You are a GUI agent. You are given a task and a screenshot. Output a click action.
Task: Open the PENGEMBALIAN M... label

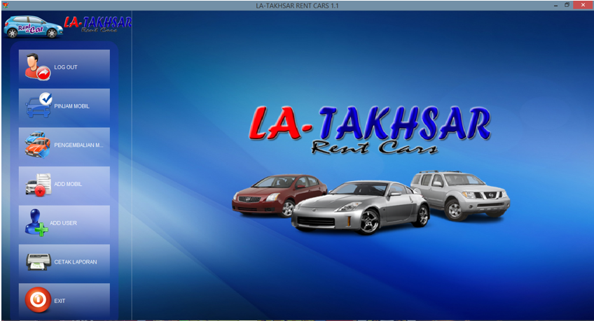pos(78,145)
